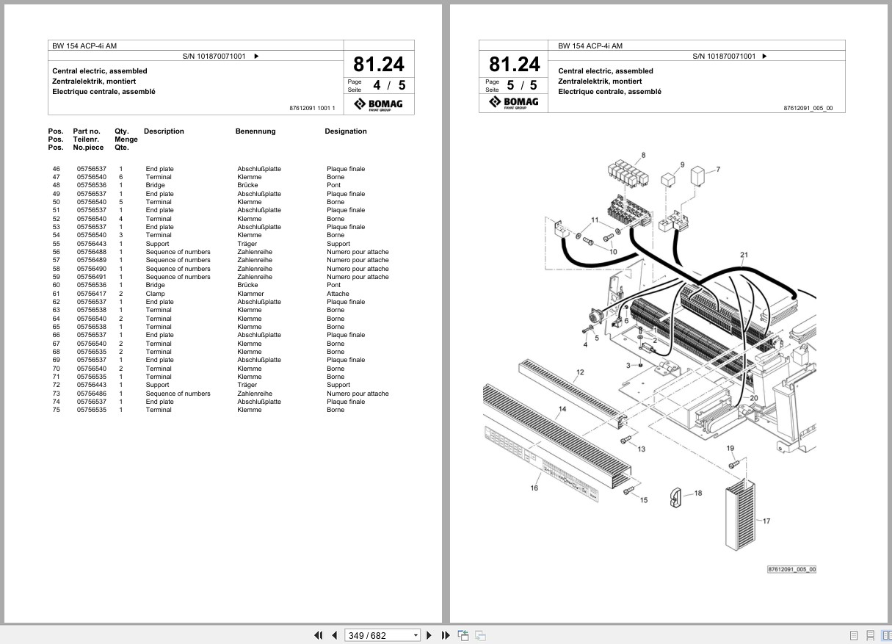892x644 pixels.
Task: Click 'S/N 101870071001' on left page
Action: pos(214,56)
